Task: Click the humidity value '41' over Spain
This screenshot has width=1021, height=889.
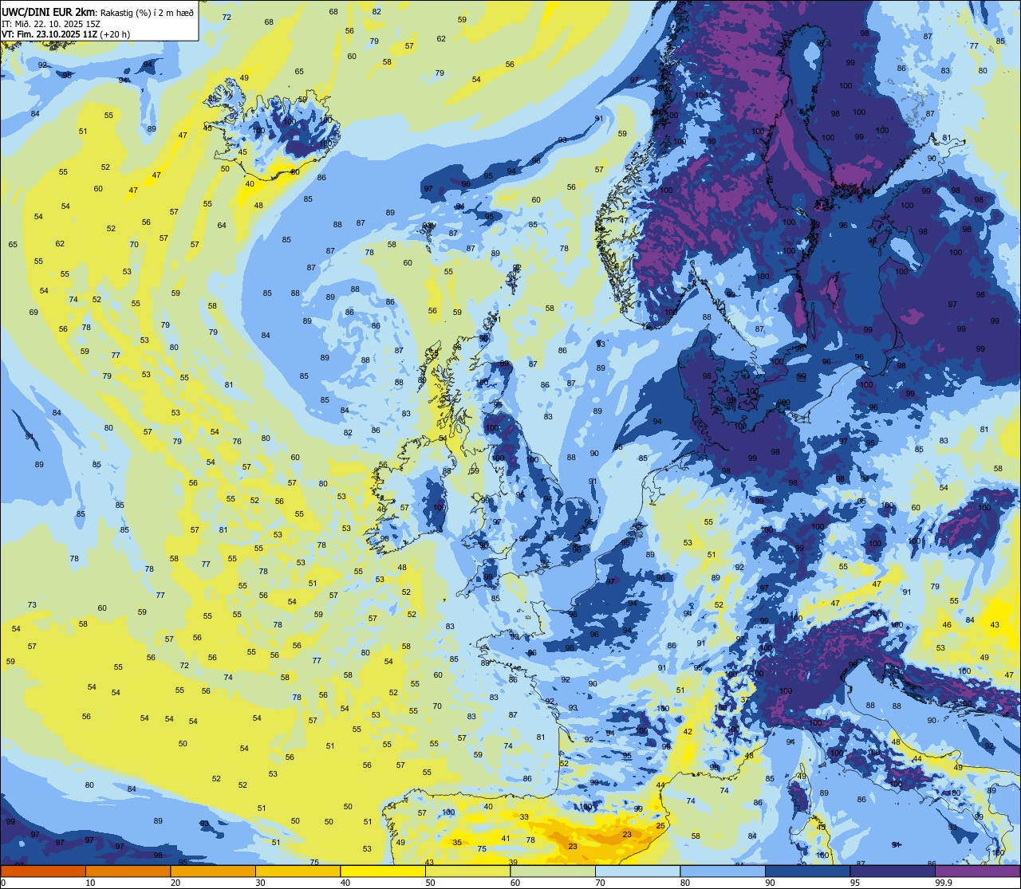Action: (x=506, y=838)
